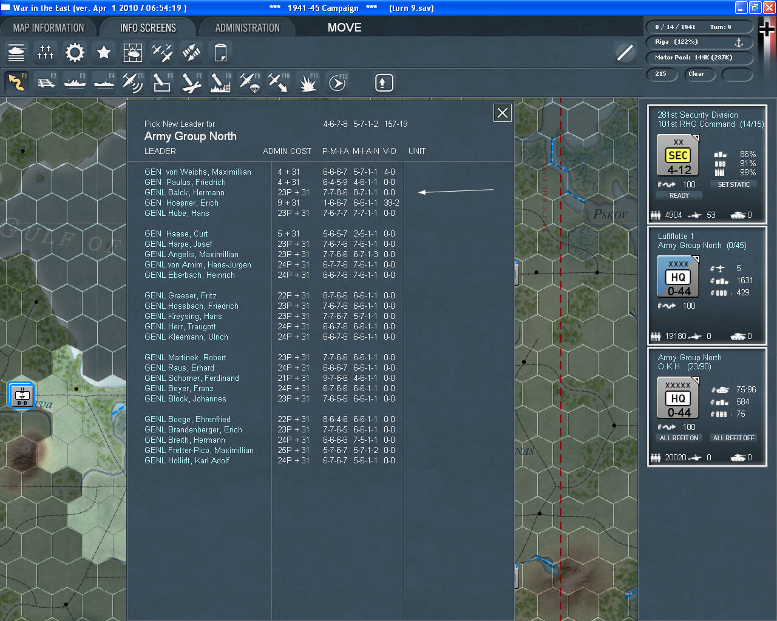Turn ALL REFIT ON for Army Group North

point(679,438)
